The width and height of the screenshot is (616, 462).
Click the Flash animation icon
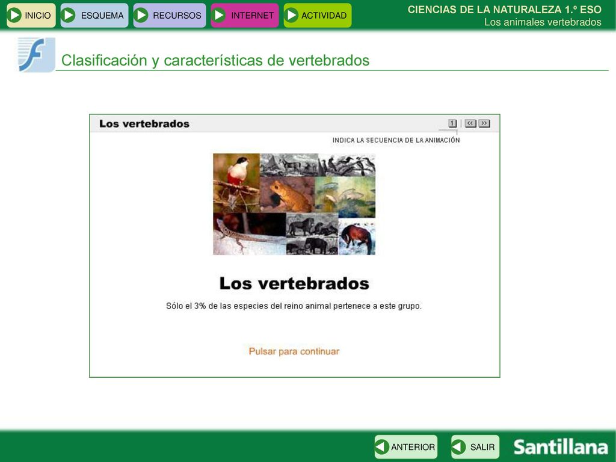click(36, 55)
